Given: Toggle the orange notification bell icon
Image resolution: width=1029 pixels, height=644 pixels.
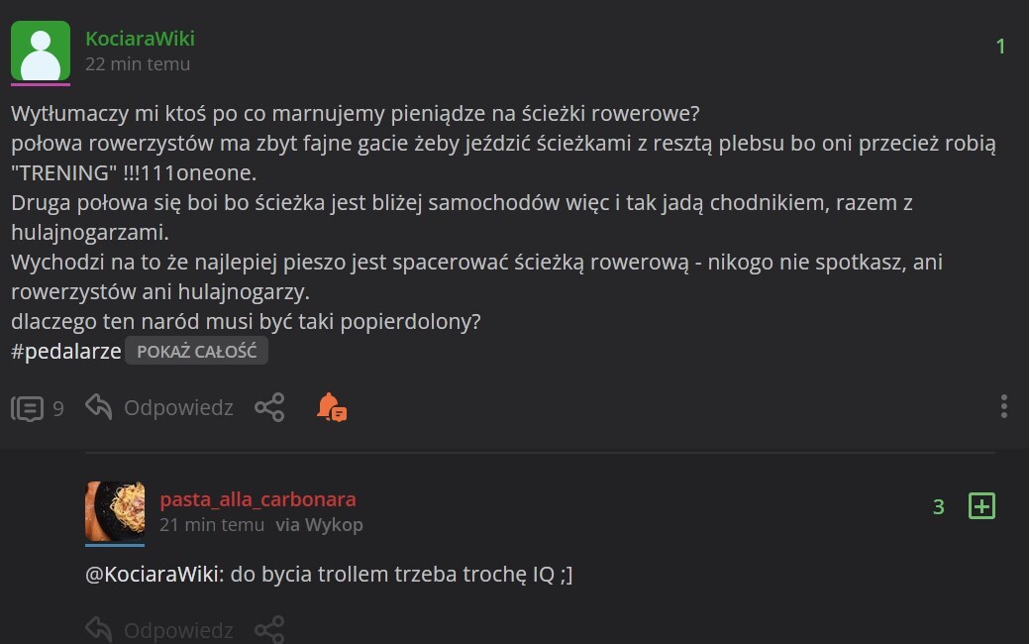Looking at the screenshot, I should [x=331, y=407].
